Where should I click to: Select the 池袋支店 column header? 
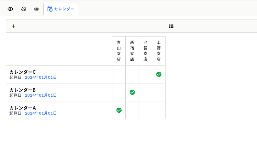coord(145,51)
